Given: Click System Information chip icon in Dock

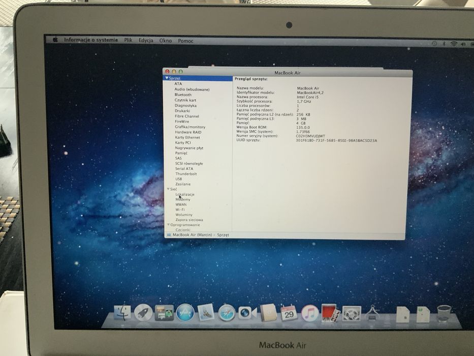Looking at the screenshot, I should [372, 313].
